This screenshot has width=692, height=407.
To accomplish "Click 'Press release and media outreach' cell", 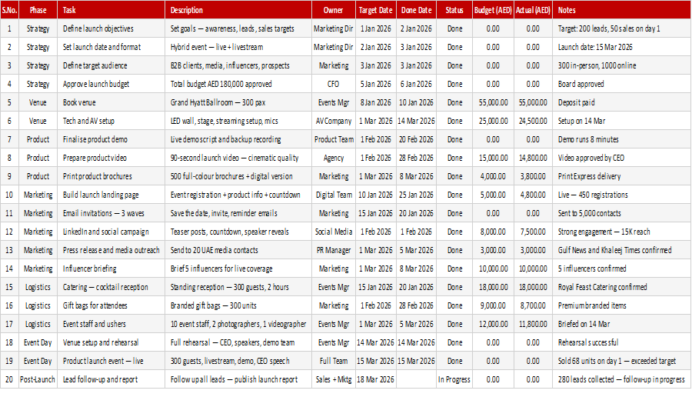I will [111, 250].
